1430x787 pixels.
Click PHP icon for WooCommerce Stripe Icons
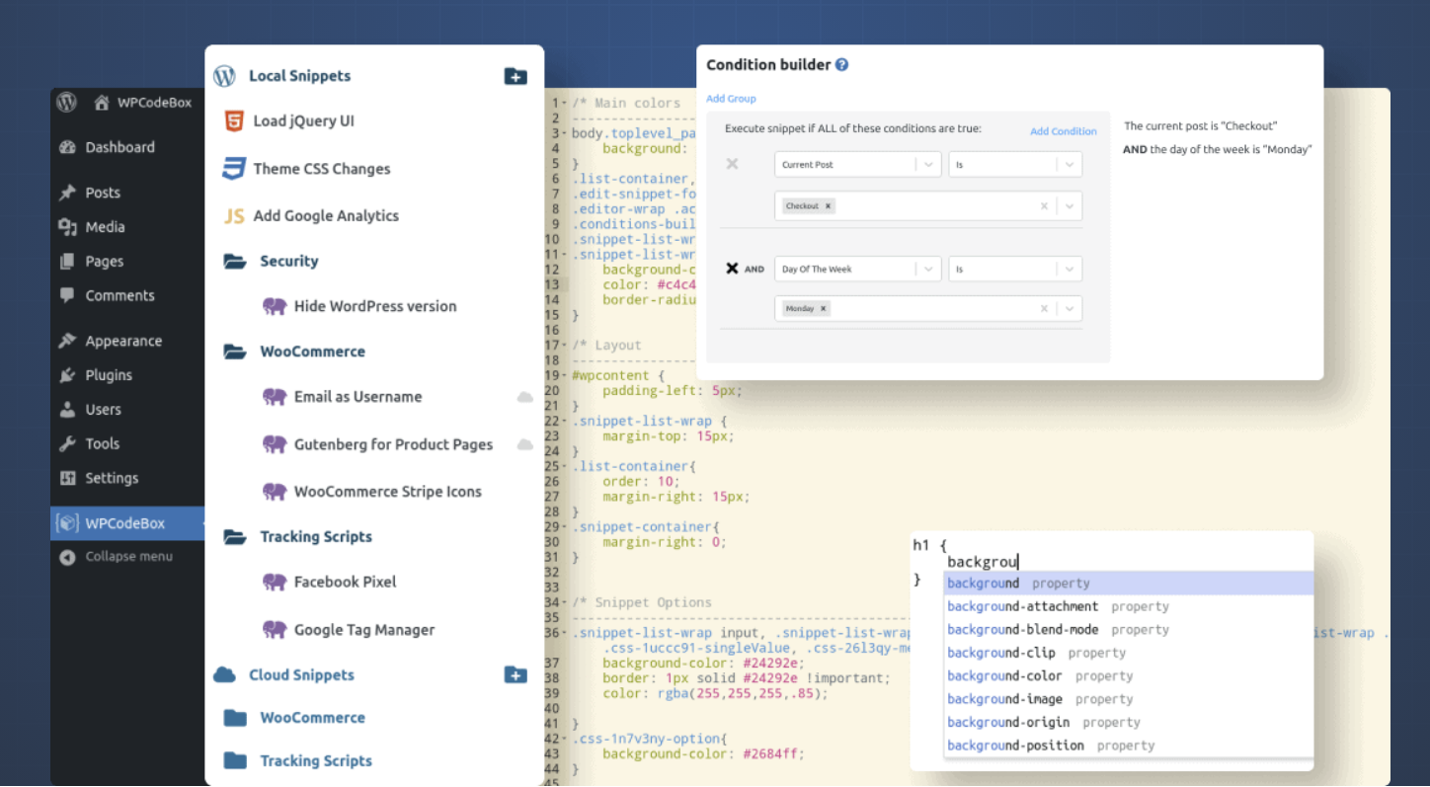[x=275, y=492]
